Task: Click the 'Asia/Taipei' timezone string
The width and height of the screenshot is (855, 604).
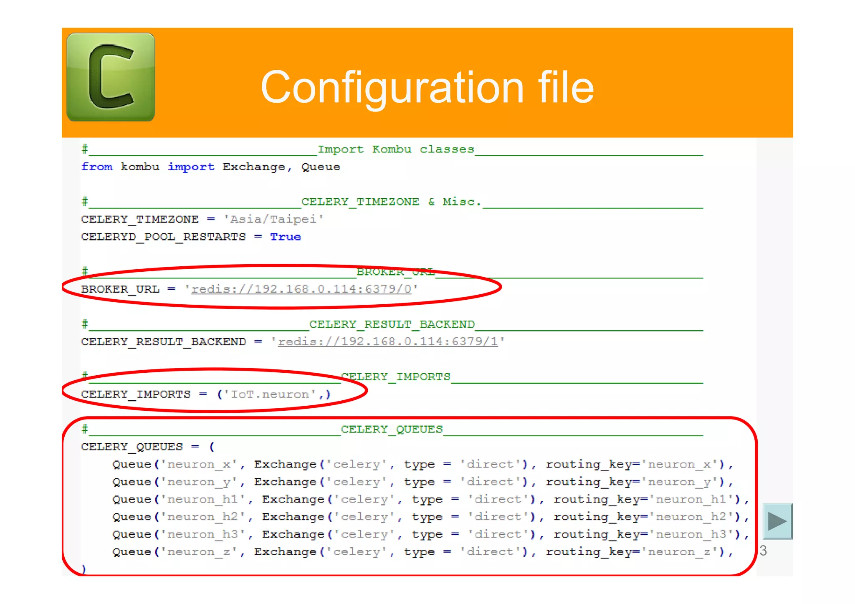Action: (273, 219)
